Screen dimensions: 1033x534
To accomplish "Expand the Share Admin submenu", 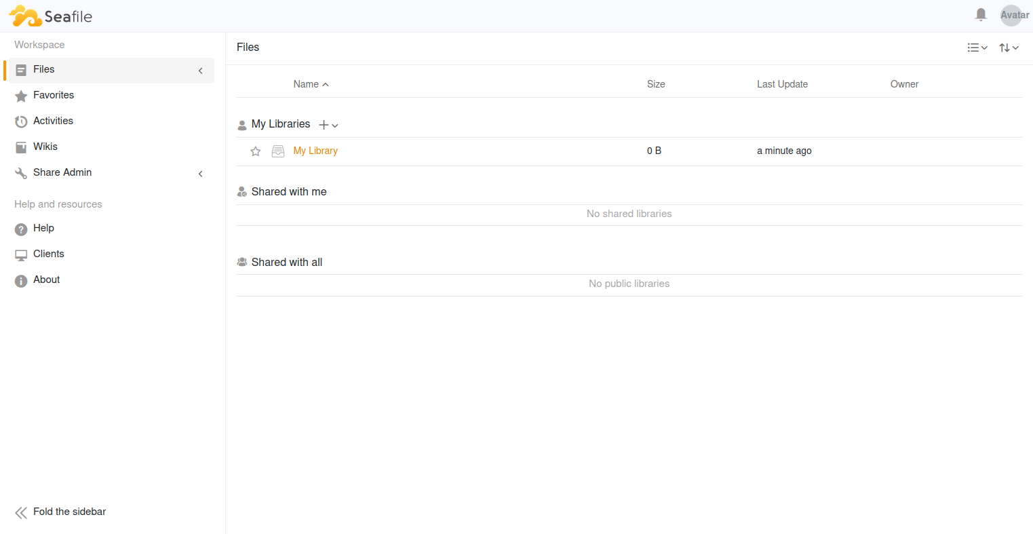I will 200,174.
